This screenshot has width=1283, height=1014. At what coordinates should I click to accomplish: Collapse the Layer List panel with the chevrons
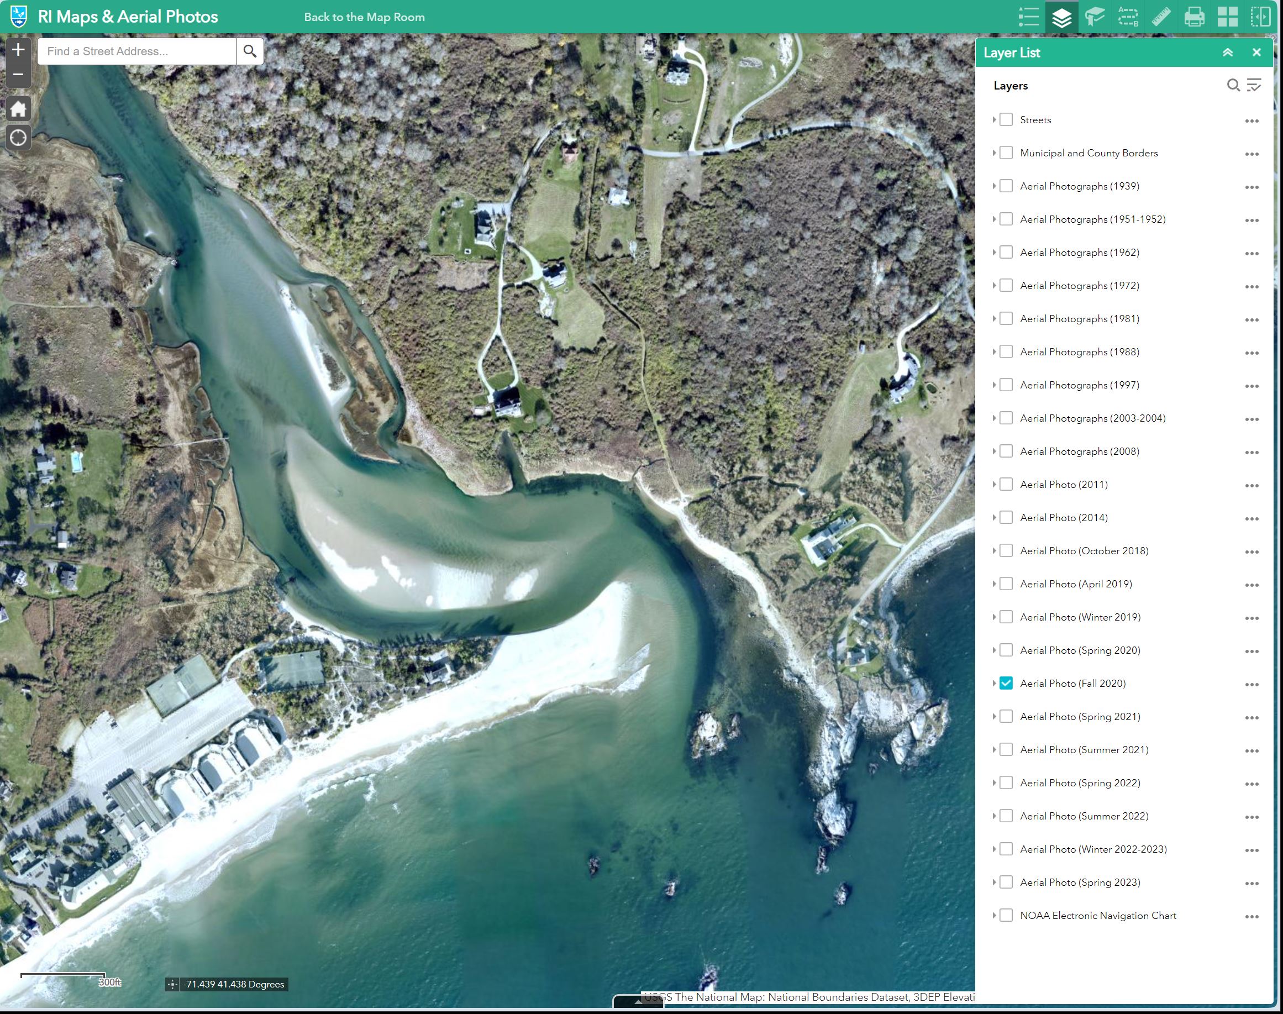1228,52
